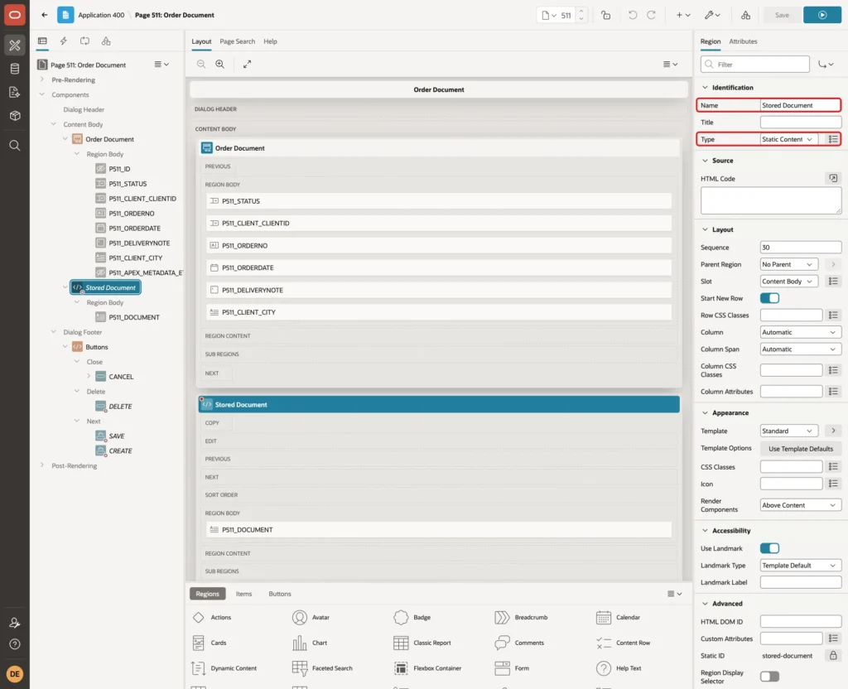Open the Slot dropdown showing Content Body

tap(788, 282)
